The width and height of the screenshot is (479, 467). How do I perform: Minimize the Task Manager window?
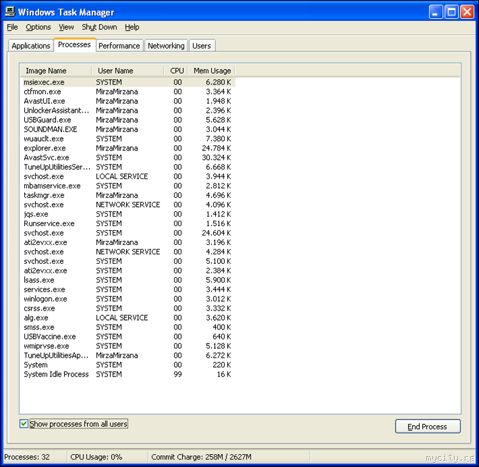pos(436,12)
